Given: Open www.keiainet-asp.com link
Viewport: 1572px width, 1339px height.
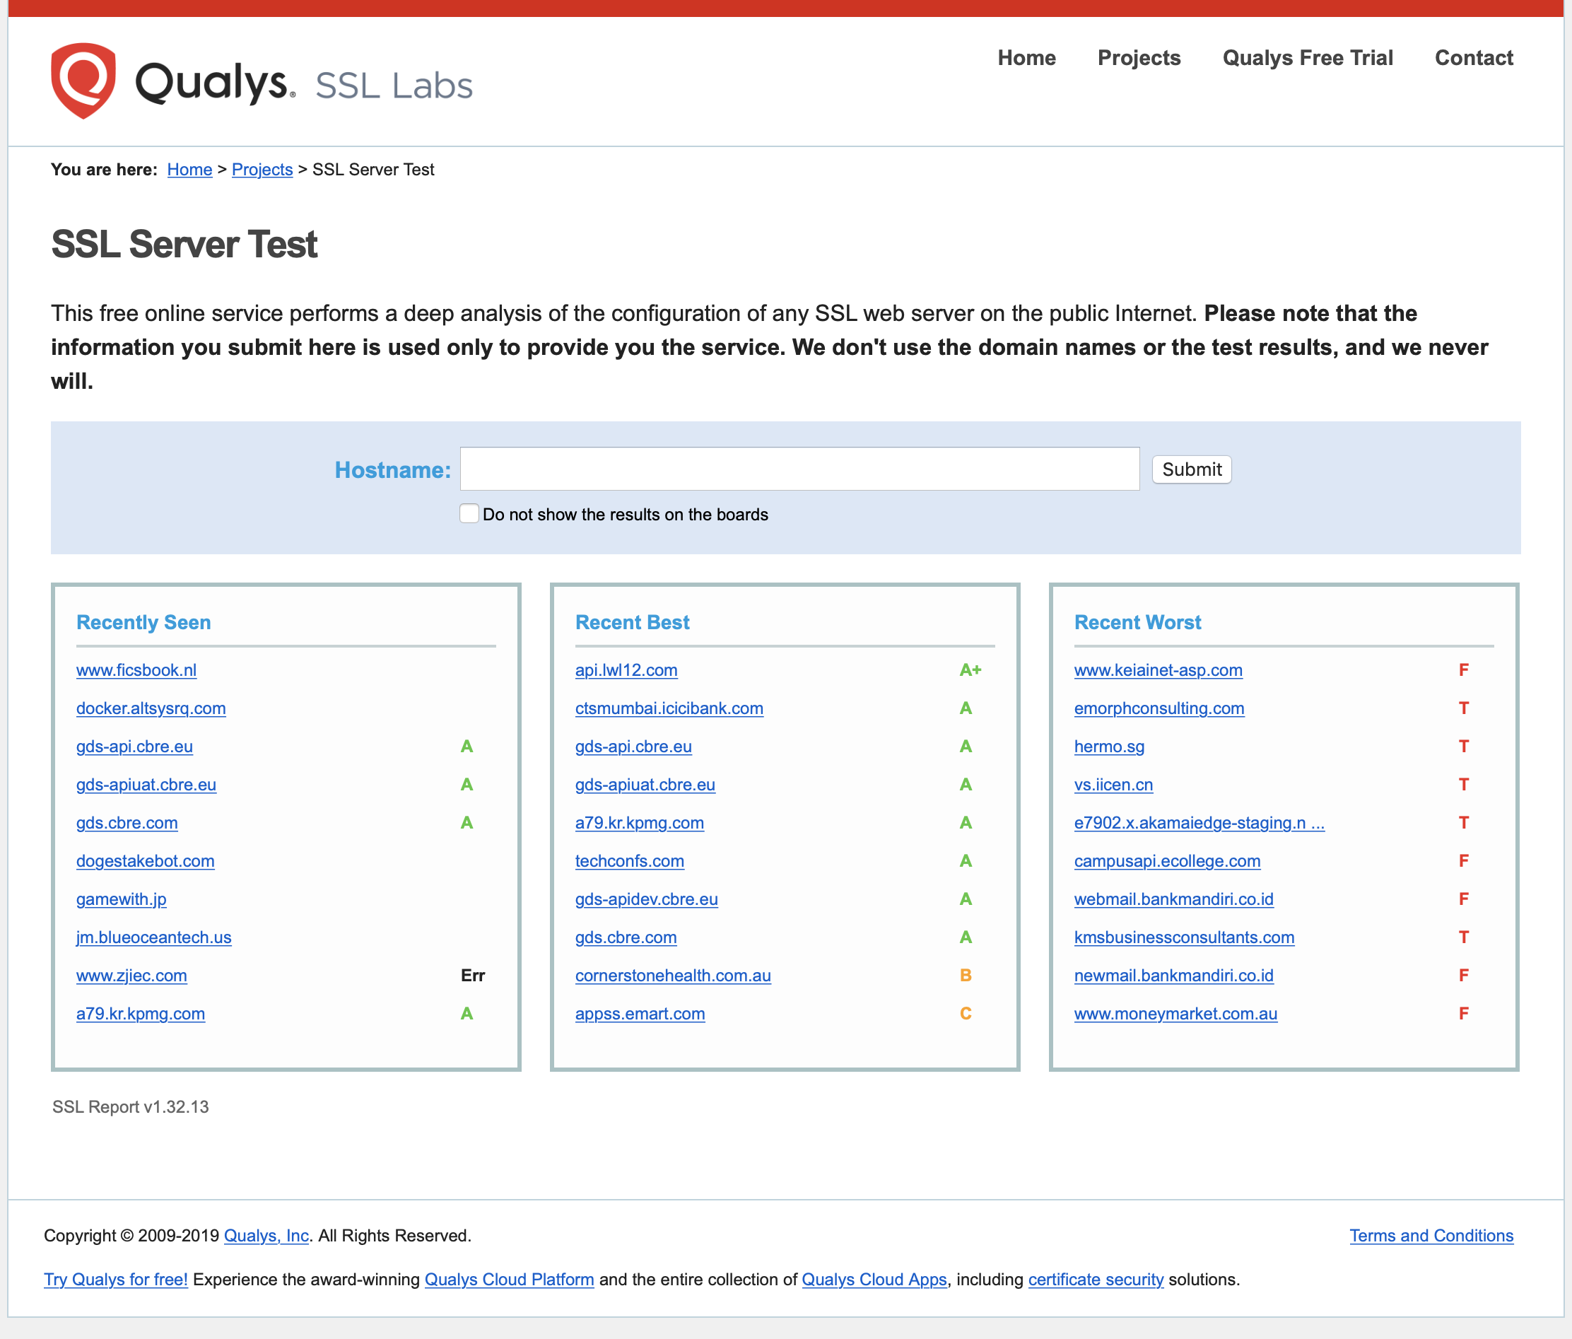Looking at the screenshot, I should (1158, 670).
